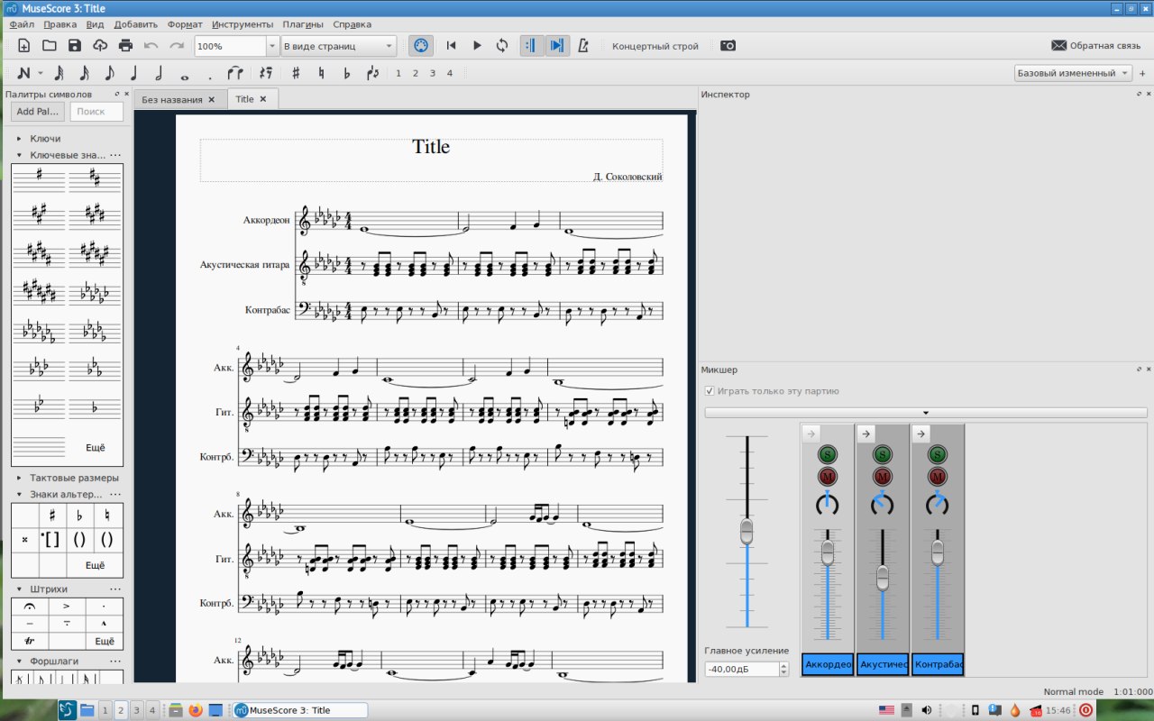Toggle loop playback icon

pos(502,46)
